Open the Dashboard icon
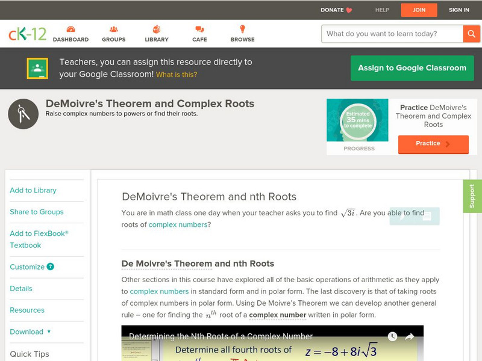 pyautogui.click(x=72, y=28)
